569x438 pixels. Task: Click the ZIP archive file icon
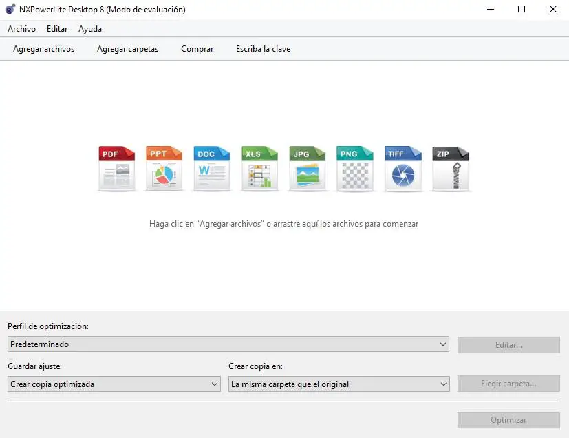click(x=451, y=169)
